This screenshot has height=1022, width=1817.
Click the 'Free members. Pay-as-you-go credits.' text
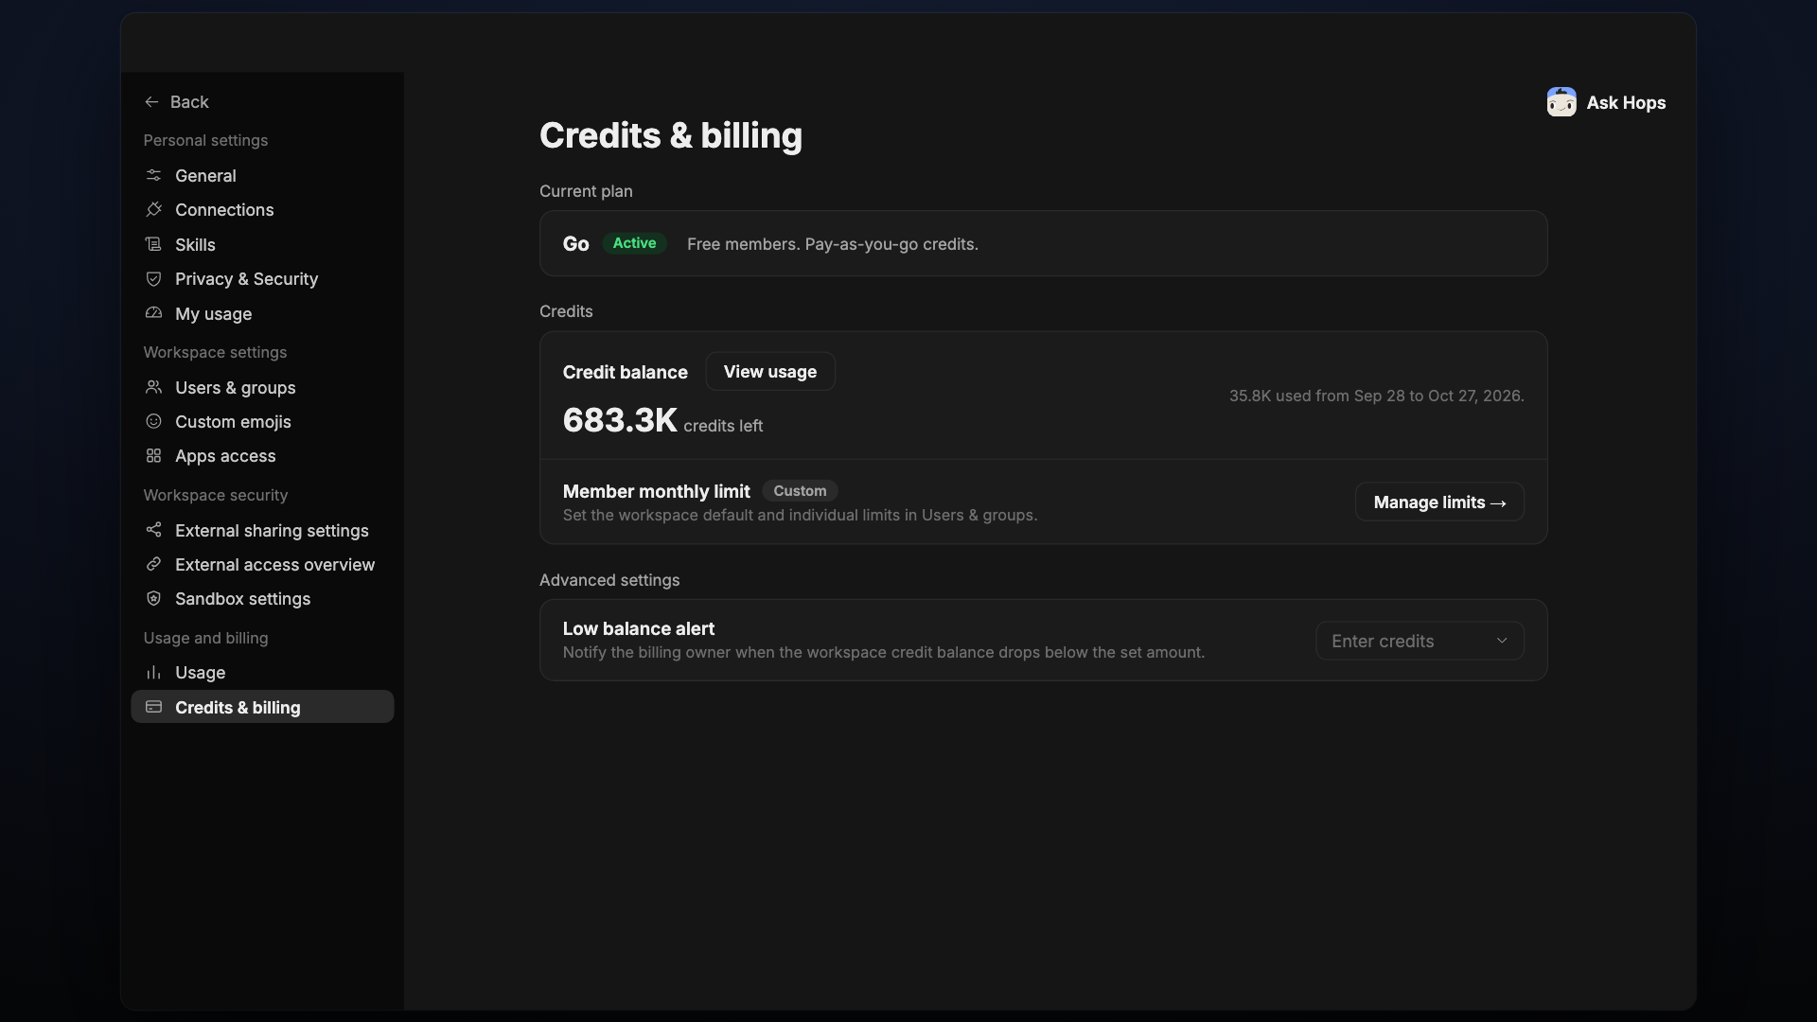pyautogui.click(x=833, y=244)
